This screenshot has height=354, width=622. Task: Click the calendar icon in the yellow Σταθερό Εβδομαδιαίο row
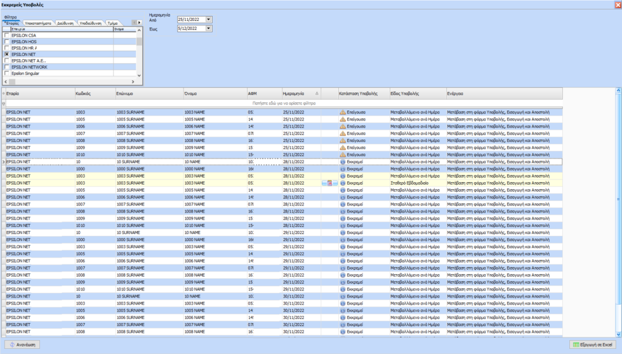[329, 183]
